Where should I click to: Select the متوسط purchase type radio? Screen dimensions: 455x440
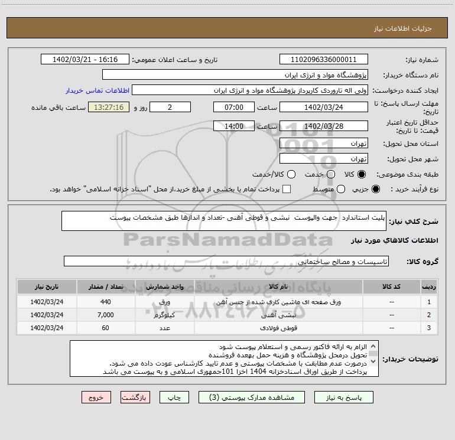[x=341, y=189]
